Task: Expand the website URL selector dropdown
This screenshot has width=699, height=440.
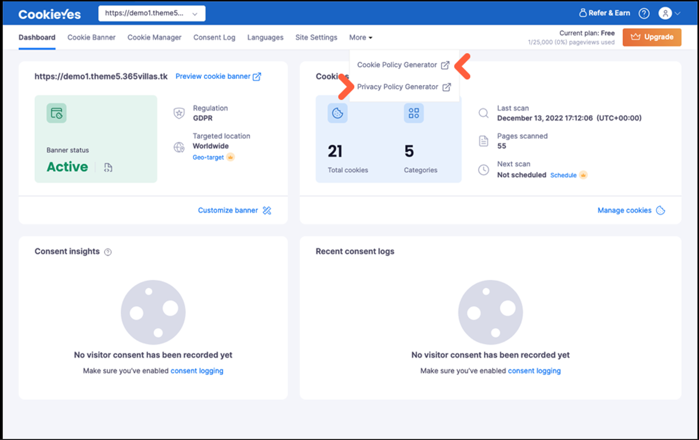Action: coord(151,13)
